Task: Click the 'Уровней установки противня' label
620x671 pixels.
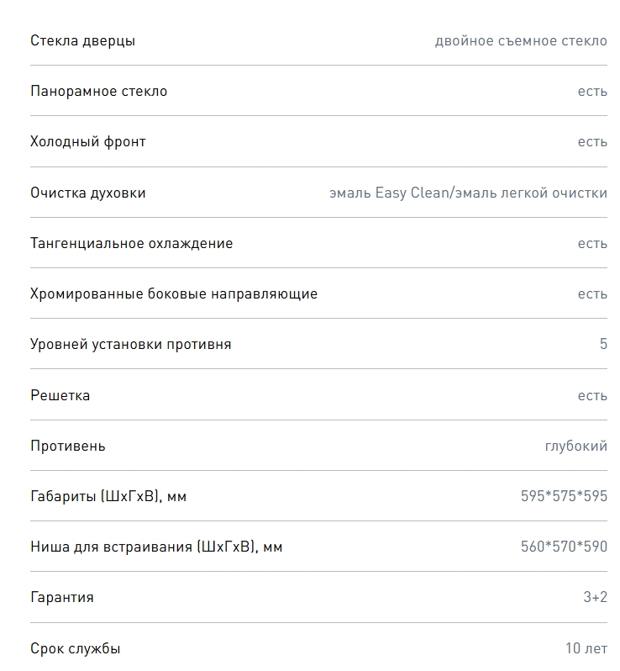Action: tap(131, 345)
